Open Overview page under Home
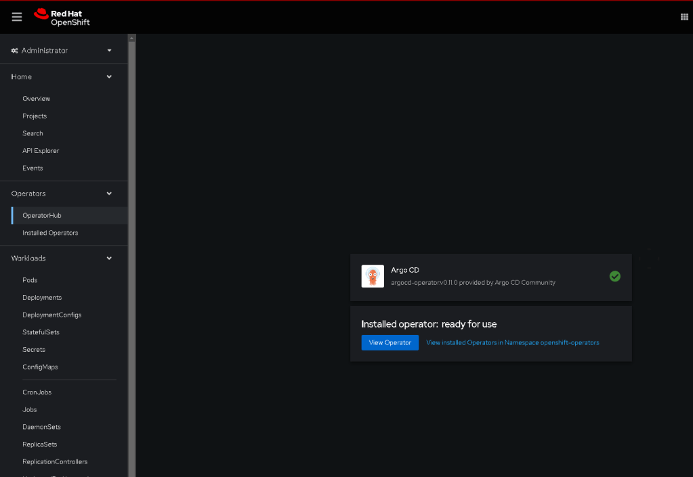 coord(36,98)
